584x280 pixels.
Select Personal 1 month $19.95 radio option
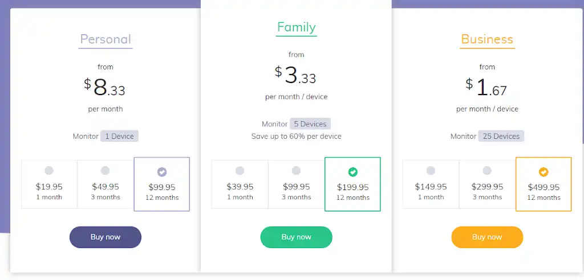click(x=49, y=171)
